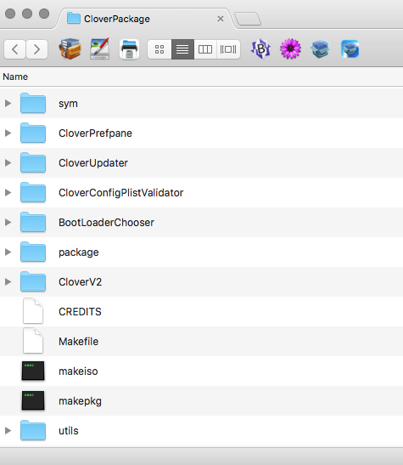Open a new tab
403x465 pixels.
[248, 19]
